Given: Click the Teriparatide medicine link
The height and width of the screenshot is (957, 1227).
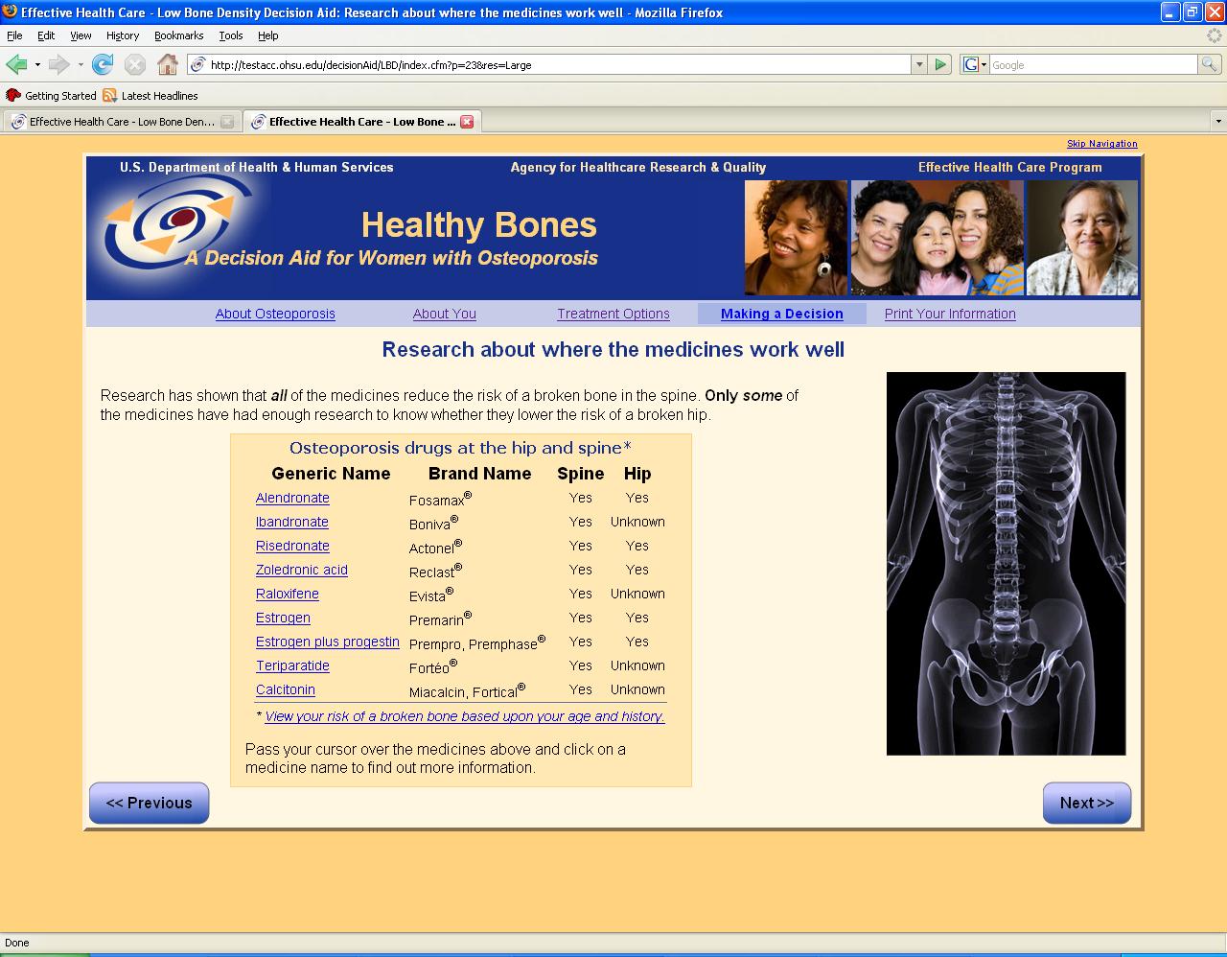Looking at the screenshot, I should [x=292, y=665].
